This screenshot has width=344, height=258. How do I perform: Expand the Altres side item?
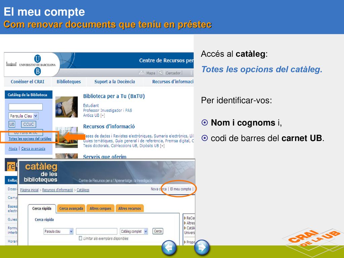(x=189, y=223)
